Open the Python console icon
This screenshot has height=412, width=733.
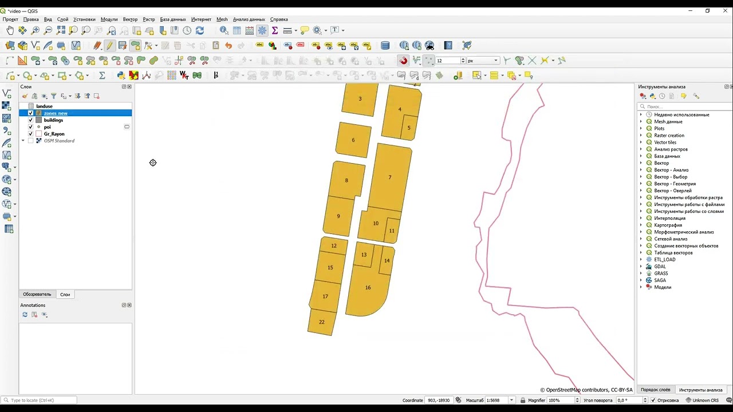pos(121,76)
